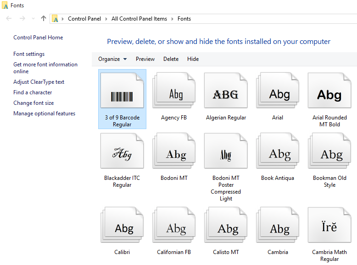Open the recent locations dropdown arrow
Image resolution: width=357 pixels, height=265 pixels.
(x=33, y=19)
